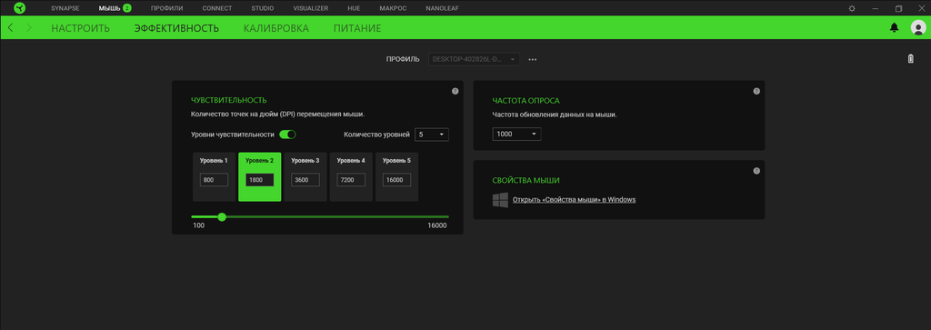Viewport: 931px width, 330px height.
Task: Open «Свойства мыши» в Windows link
Action: (575, 200)
